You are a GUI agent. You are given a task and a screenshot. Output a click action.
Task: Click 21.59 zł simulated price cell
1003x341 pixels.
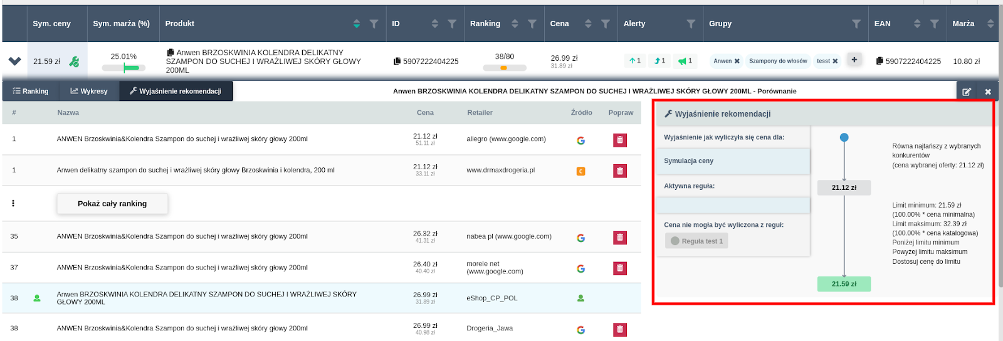click(x=47, y=61)
